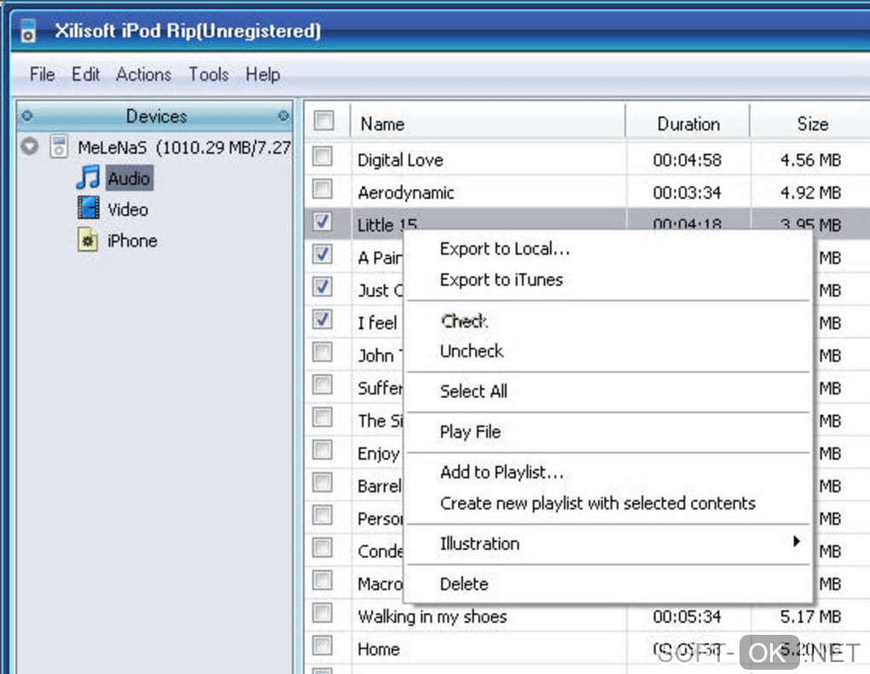Click the 00:03:34 duration cell
This screenshot has height=674, width=870.
click(x=687, y=193)
